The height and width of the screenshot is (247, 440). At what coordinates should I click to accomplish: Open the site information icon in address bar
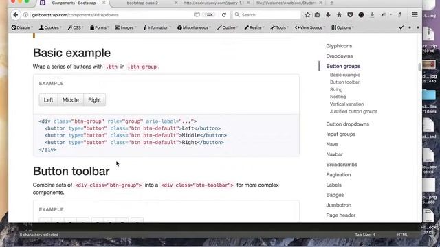[26, 15]
